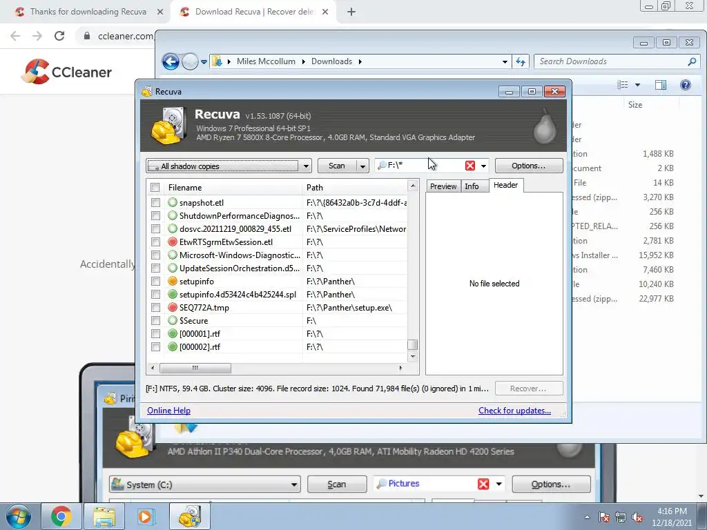The width and height of the screenshot is (707, 530).
Task: Open Windows Explorer taskbar icon
Action: [104, 516]
